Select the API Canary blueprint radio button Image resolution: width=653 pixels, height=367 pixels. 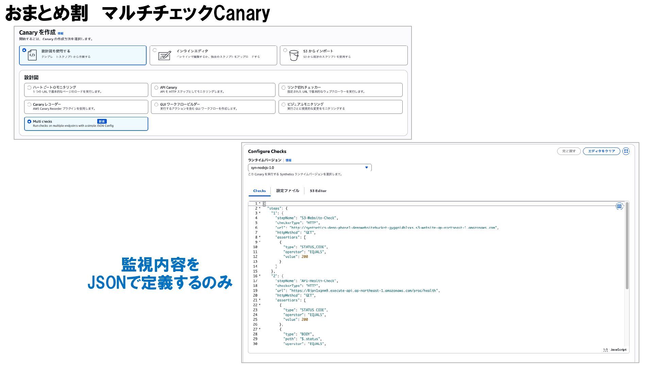coord(156,88)
